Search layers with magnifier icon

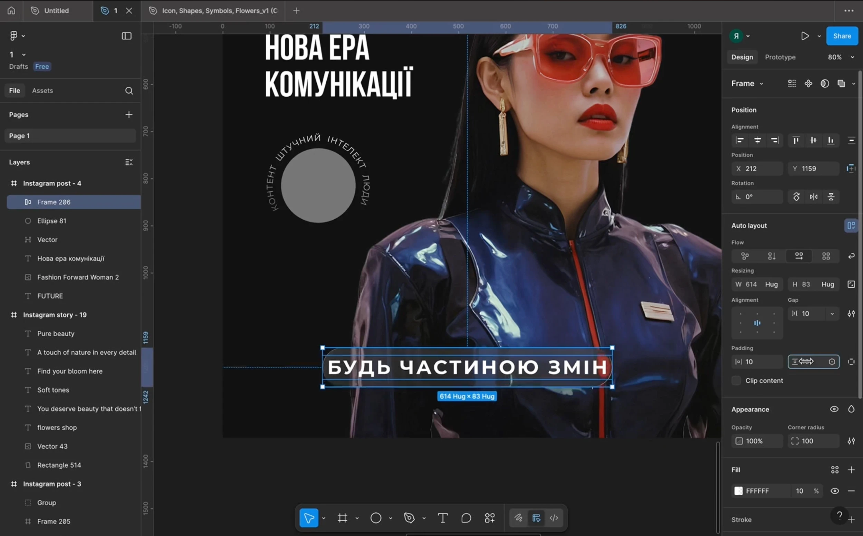(x=129, y=91)
